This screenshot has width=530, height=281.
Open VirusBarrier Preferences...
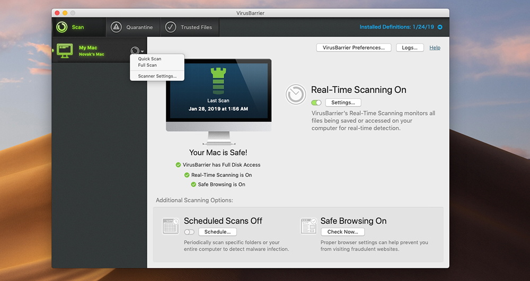tap(354, 48)
